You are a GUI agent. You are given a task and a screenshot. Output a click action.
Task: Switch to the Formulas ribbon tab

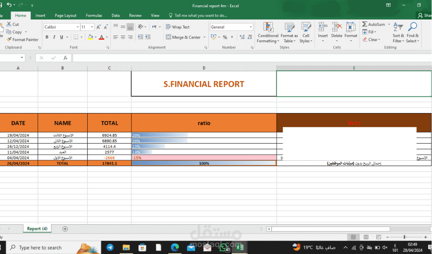coord(94,15)
